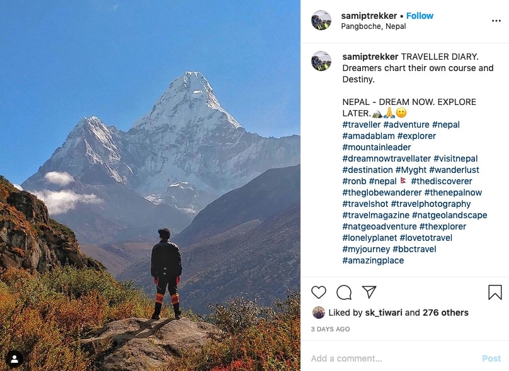Show tagged people icon on photo

[14, 358]
